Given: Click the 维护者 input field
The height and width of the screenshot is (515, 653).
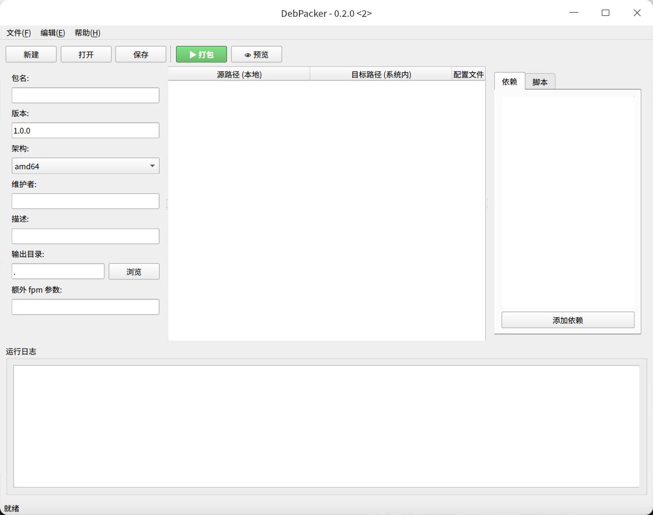Looking at the screenshot, I should tap(86, 201).
